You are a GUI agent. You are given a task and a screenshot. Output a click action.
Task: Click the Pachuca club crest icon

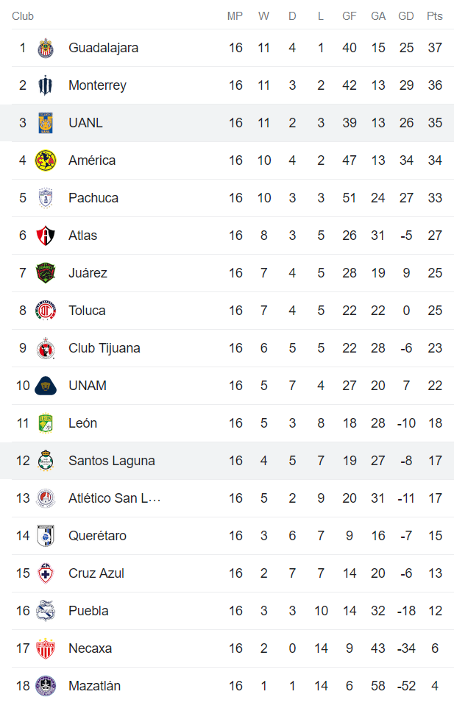click(46, 198)
